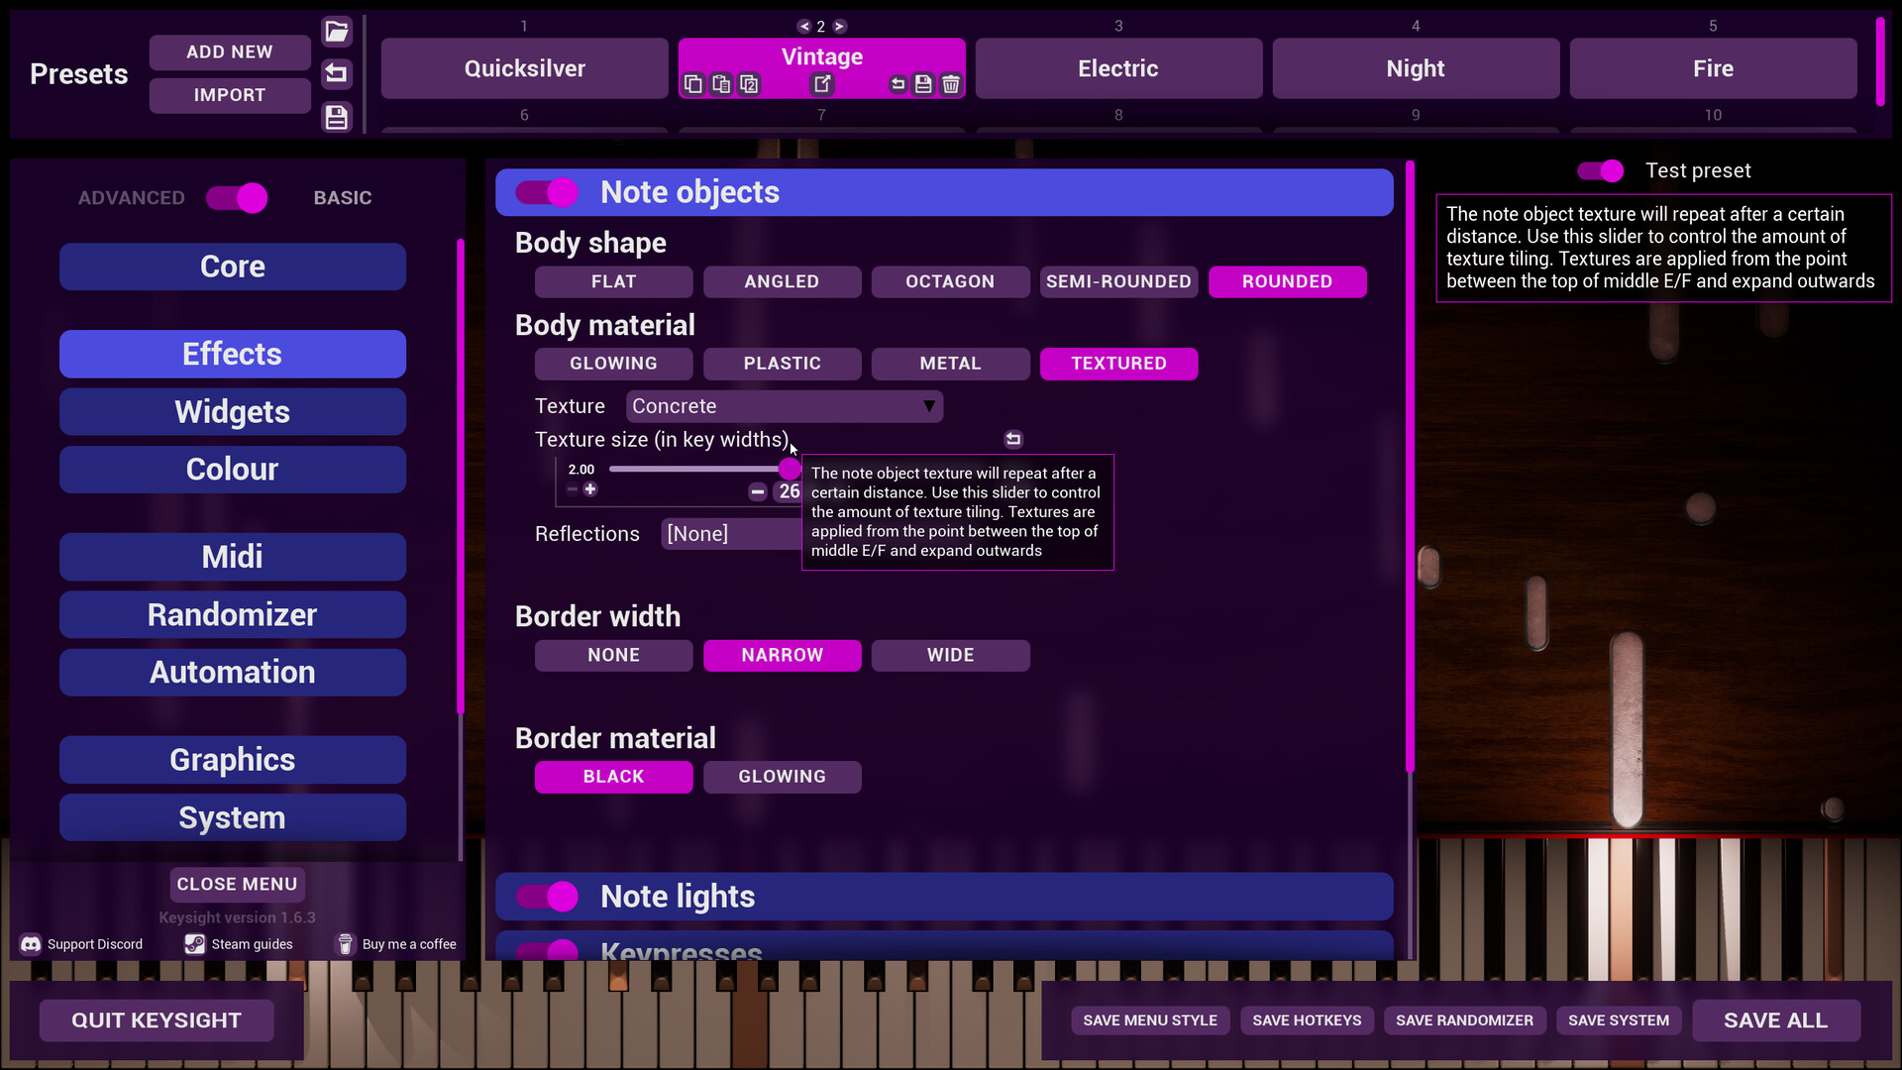Open the Texture Concrete dropdown
Screen dimensions: 1902x1070
point(784,406)
